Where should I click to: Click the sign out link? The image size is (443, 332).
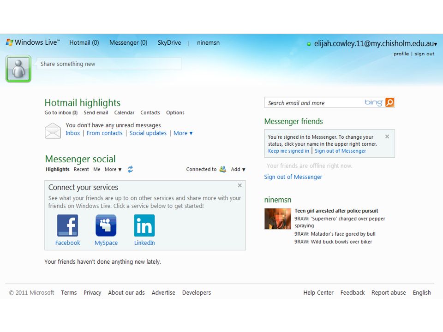(x=425, y=54)
